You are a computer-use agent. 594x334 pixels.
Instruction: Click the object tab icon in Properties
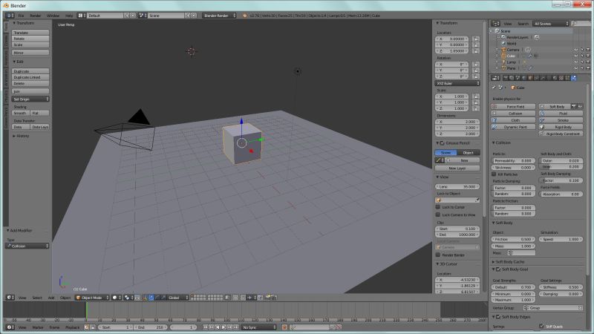tap(530, 78)
